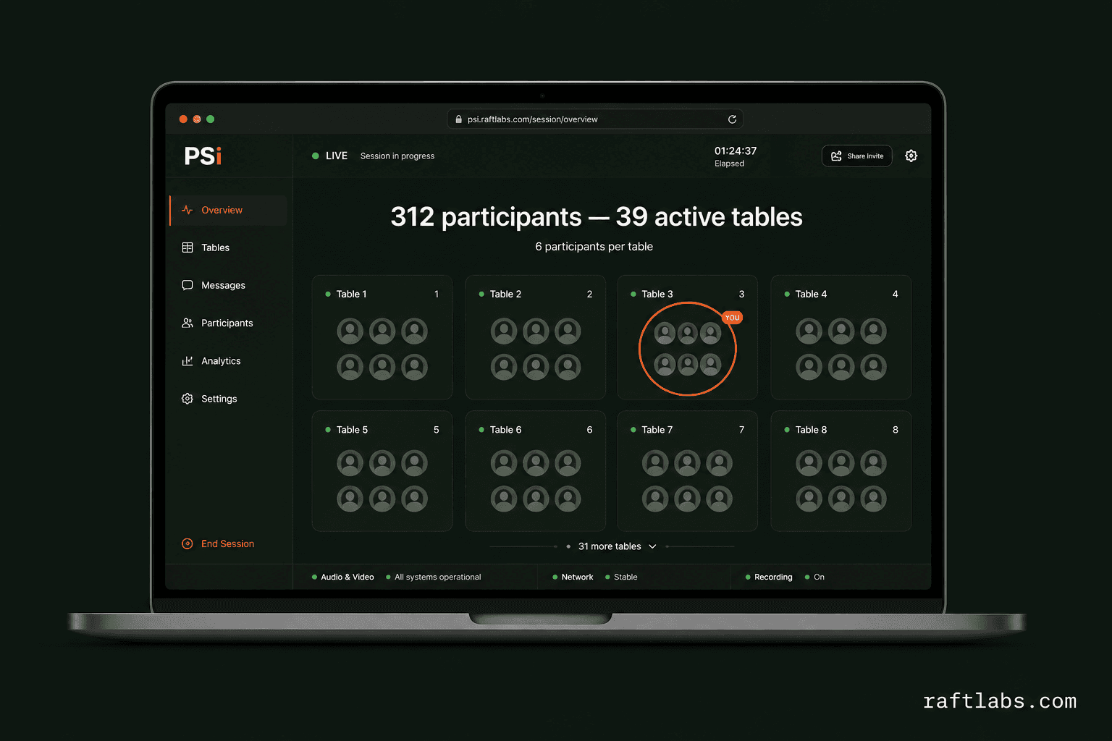Viewport: 1112px width, 741px height.
Task: Open the Table 7 card
Action: [688, 471]
